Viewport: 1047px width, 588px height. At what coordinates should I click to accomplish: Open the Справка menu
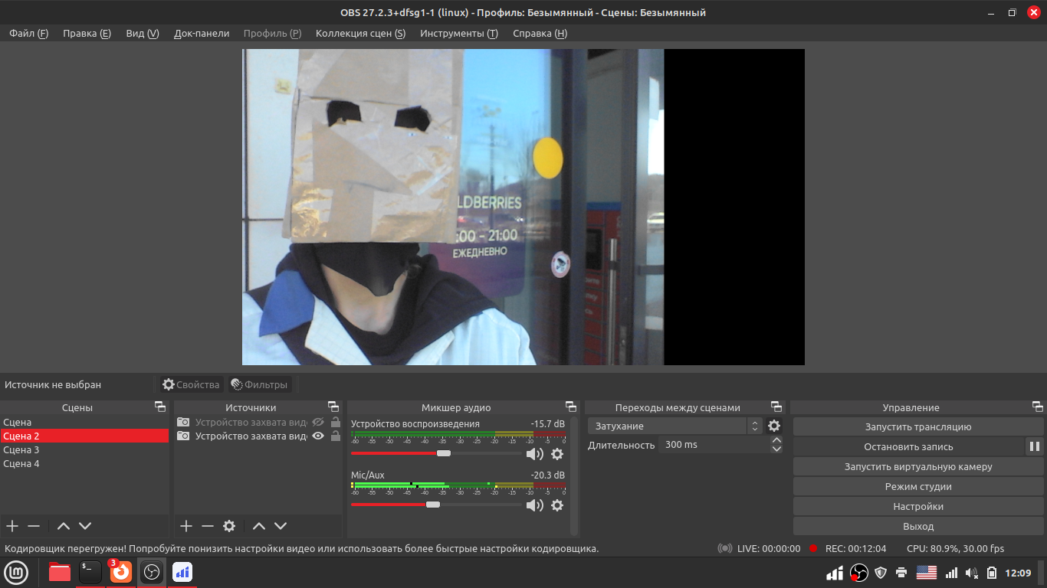coord(540,34)
